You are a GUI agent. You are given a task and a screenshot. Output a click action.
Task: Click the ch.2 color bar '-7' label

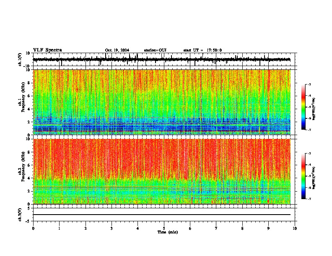click(309, 199)
